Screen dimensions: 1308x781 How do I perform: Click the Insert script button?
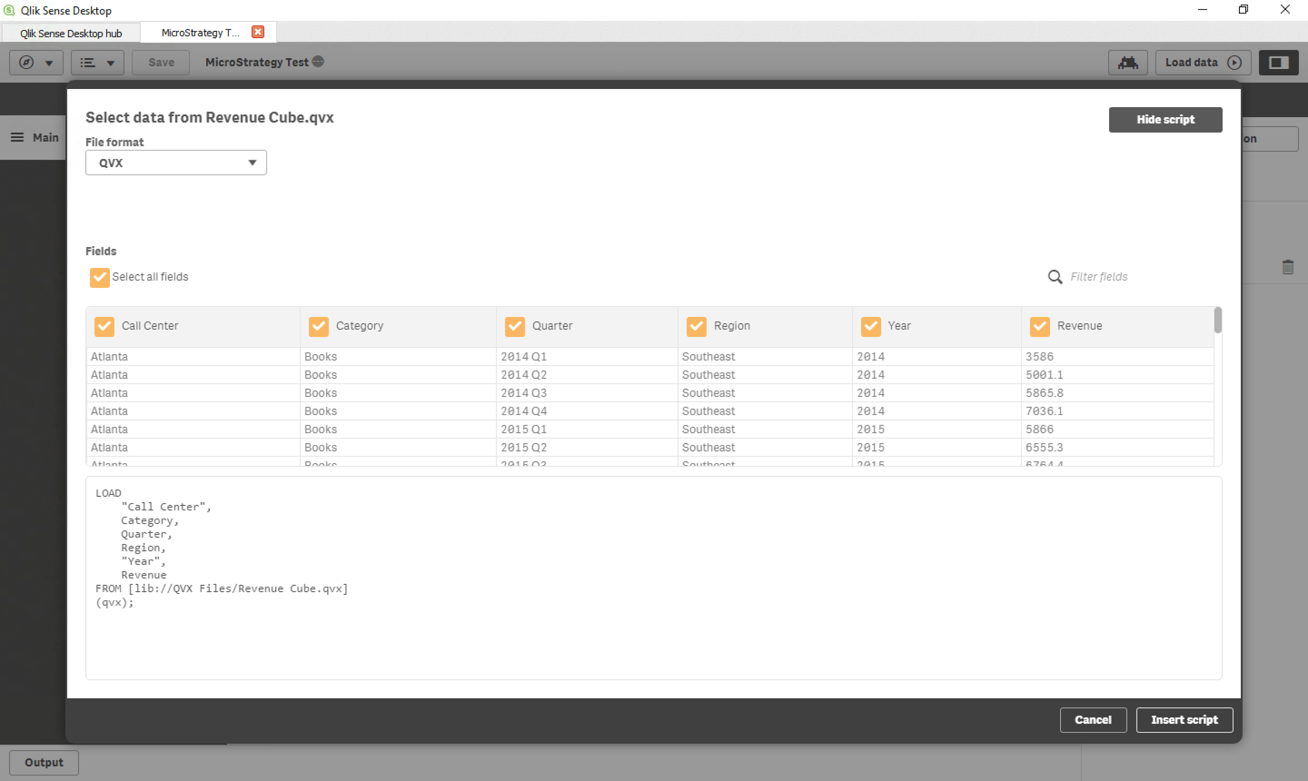1184,719
